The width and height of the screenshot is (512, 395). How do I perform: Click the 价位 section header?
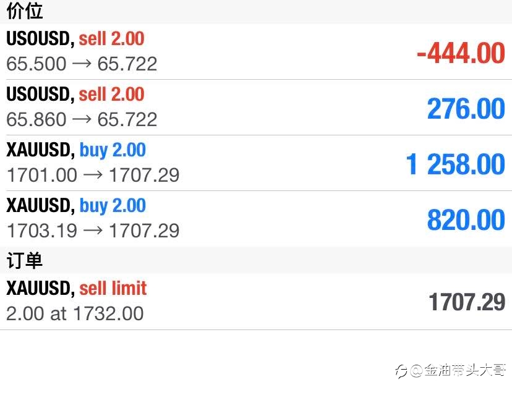(x=25, y=11)
